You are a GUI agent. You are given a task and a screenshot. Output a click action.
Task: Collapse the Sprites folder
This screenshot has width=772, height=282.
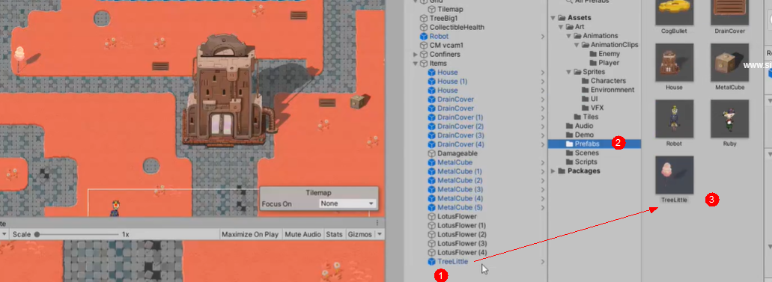568,72
